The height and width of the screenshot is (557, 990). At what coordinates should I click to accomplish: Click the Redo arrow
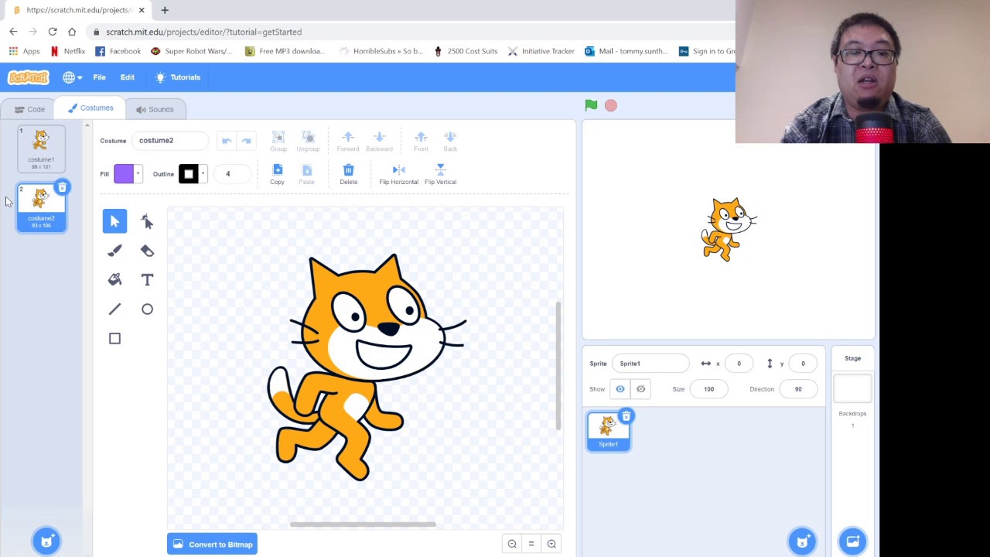point(246,141)
